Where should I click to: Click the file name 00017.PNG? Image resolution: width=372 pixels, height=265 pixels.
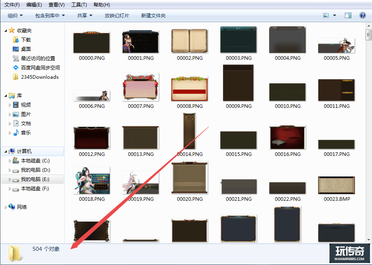click(337, 154)
